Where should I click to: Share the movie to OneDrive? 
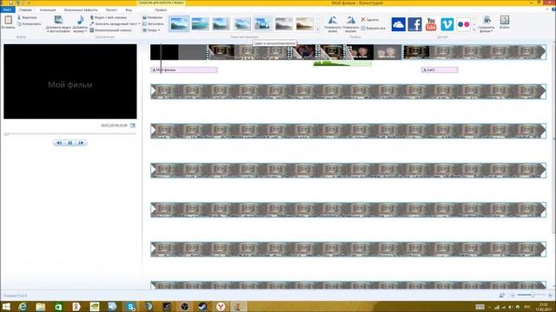click(399, 24)
